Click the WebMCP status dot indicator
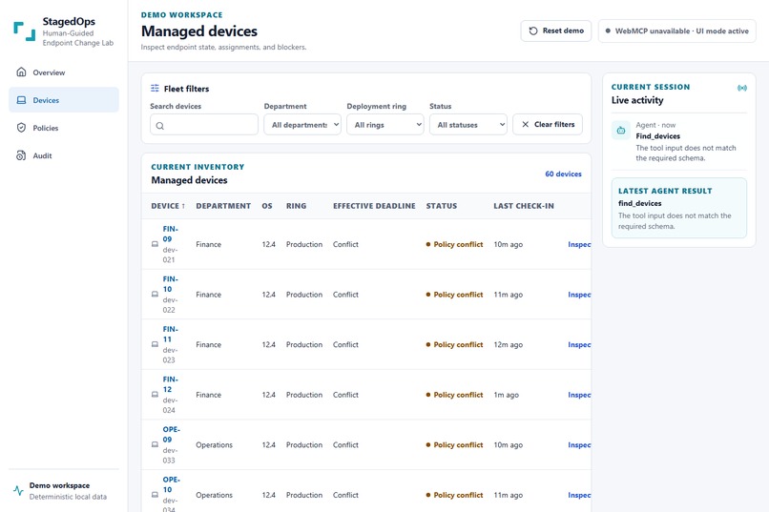The height and width of the screenshot is (512, 769). click(x=608, y=31)
